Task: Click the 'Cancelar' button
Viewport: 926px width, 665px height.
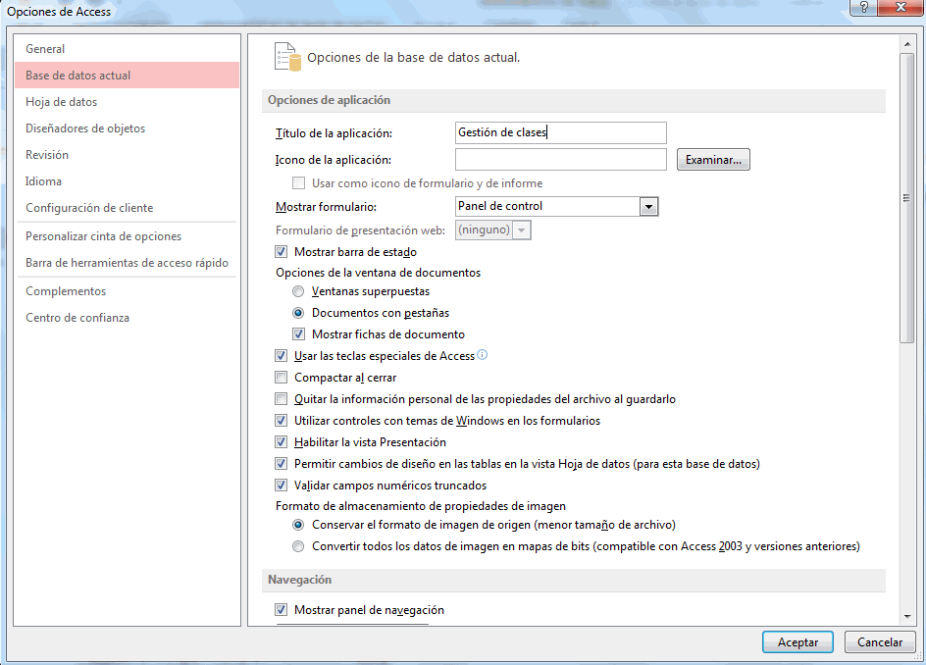Action: [x=880, y=642]
